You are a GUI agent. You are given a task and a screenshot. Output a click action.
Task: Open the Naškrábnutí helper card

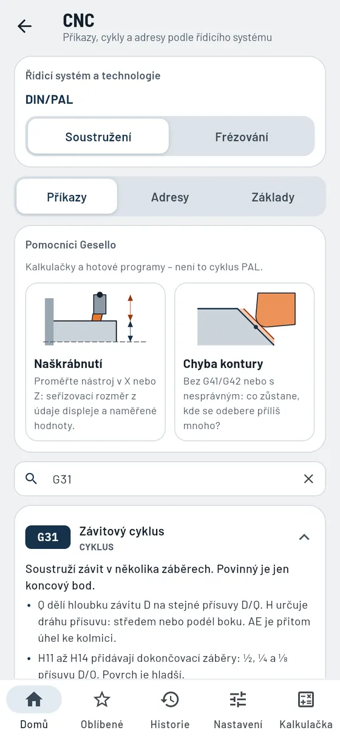[95, 362]
